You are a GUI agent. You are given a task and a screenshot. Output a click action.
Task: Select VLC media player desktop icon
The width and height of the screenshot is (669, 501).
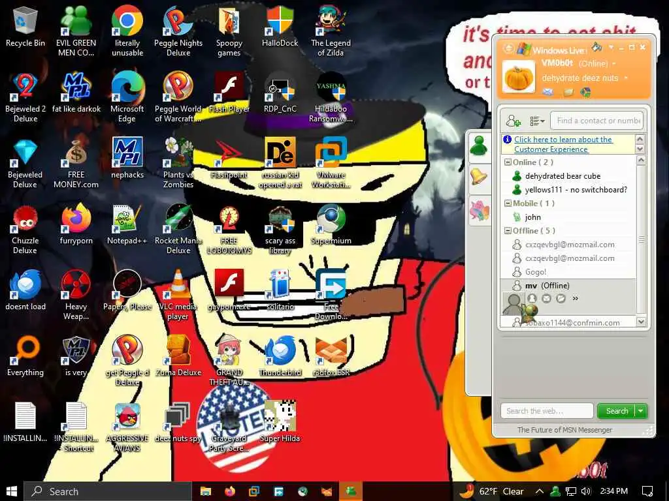coord(178,295)
